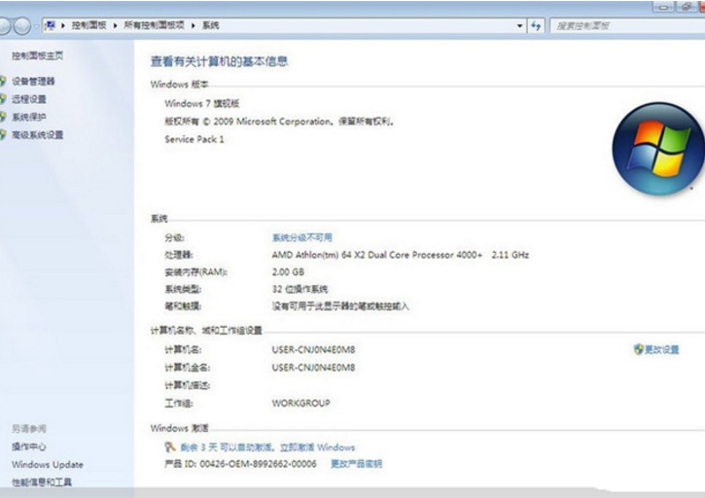Screen dimensions: 705x498
Task: Click the window restore button
Action: 687,6
